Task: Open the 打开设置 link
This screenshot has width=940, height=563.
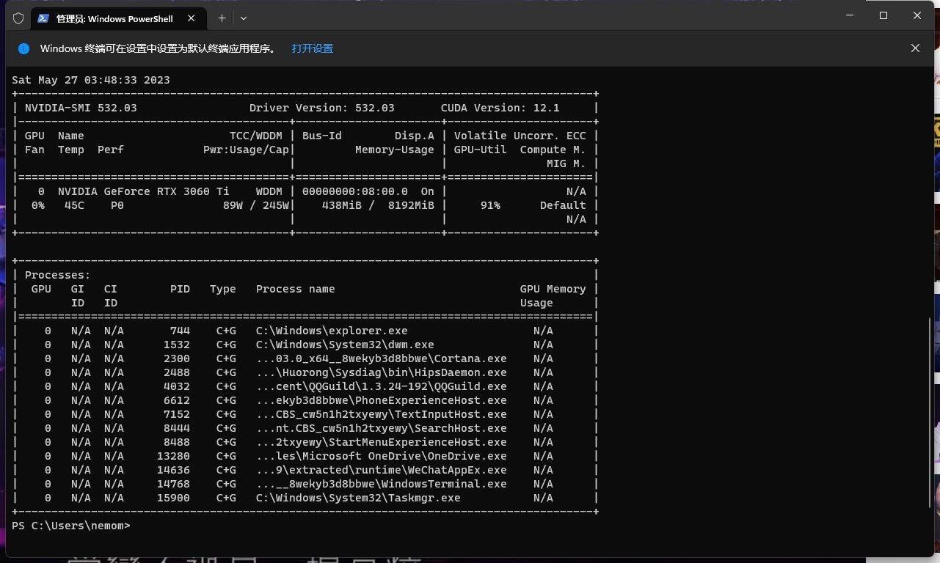Action: pos(313,48)
